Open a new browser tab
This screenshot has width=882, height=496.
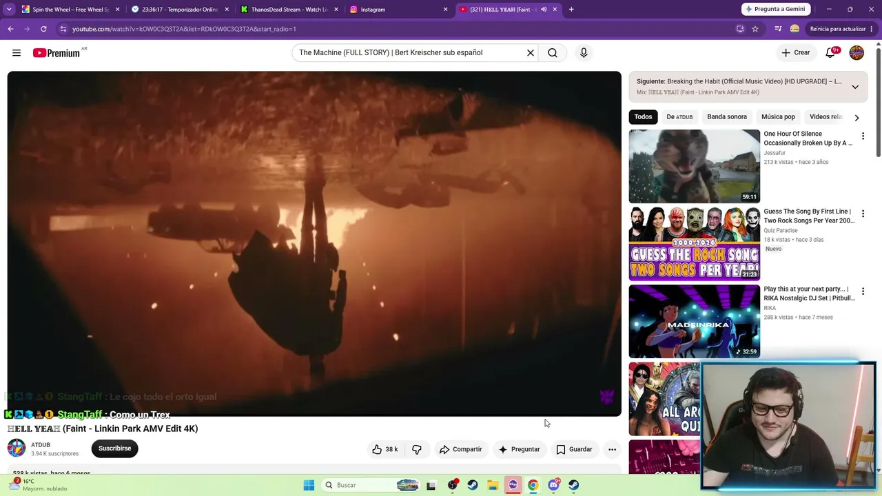pyautogui.click(x=571, y=10)
